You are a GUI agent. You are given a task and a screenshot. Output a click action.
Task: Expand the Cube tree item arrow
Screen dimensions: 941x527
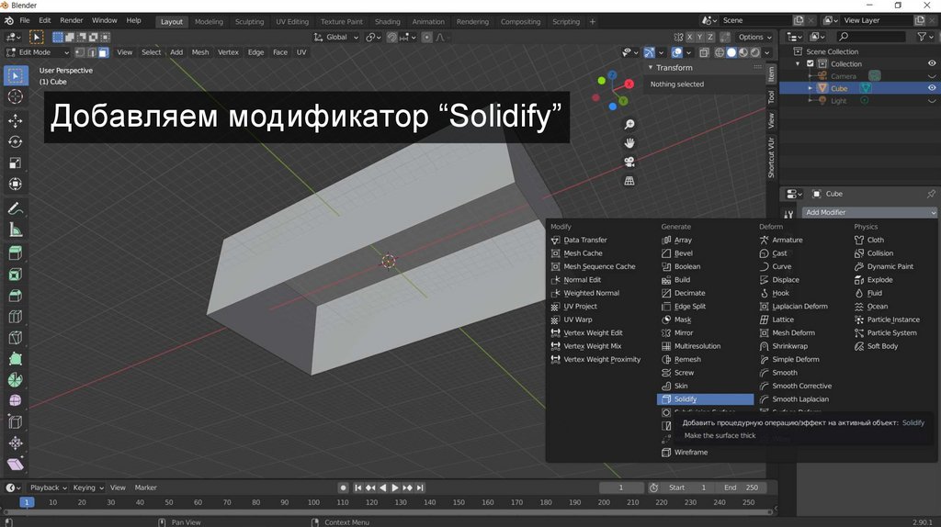[810, 88]
